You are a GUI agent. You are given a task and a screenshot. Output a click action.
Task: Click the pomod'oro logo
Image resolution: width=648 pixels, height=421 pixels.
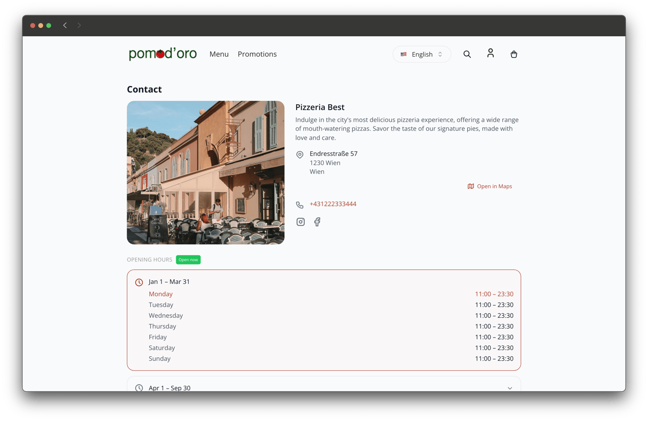[163, 54]
